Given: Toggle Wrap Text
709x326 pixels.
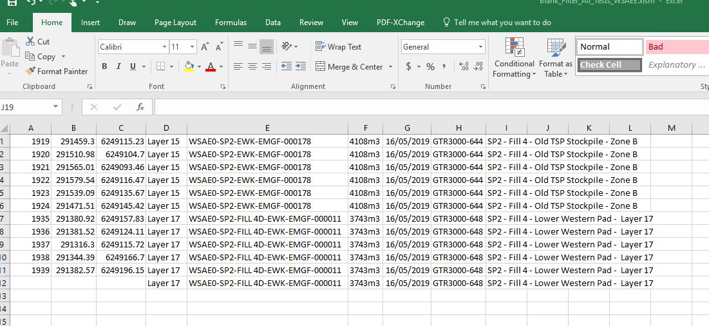Looking at the screenshot, I should pyautogui.click(x=338, y=46).
